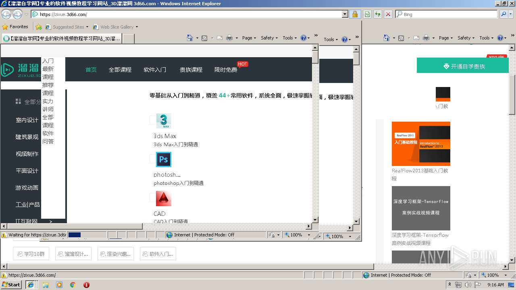This screenshot has height=290, width=516.
Task: Open the RealFlow2013基础入门教程 title link
Action: [x=420, y=174]
